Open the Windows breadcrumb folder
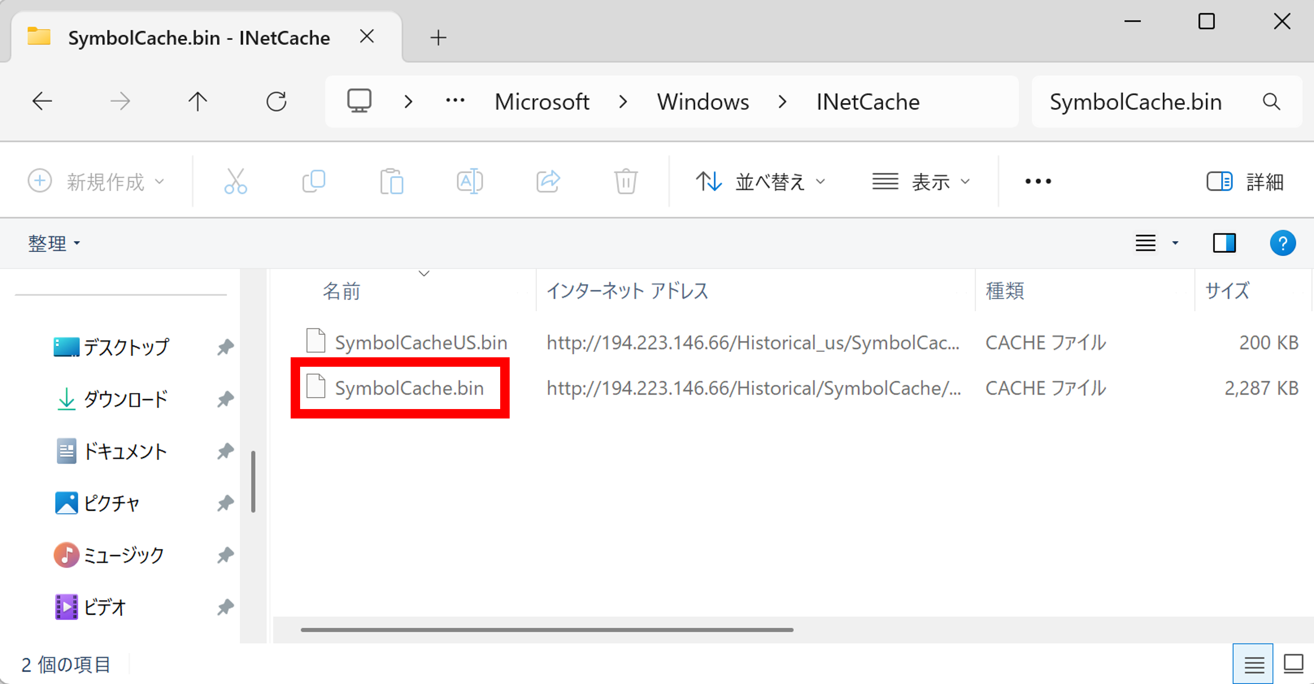 [x=703, y=101]
